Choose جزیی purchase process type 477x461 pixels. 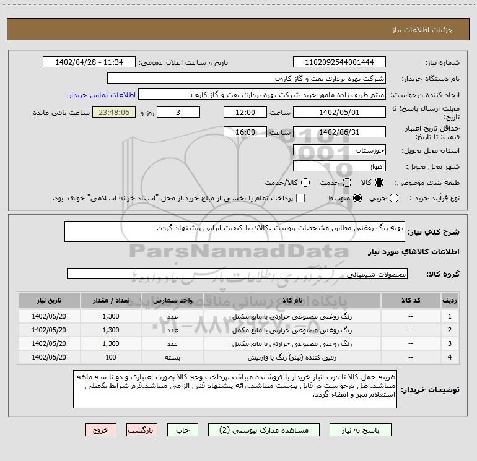pos(394,198)
